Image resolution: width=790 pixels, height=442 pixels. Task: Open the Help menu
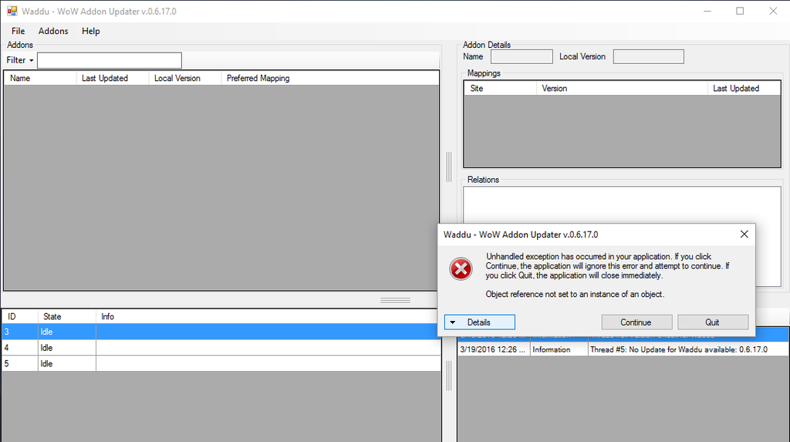point(91,32)
